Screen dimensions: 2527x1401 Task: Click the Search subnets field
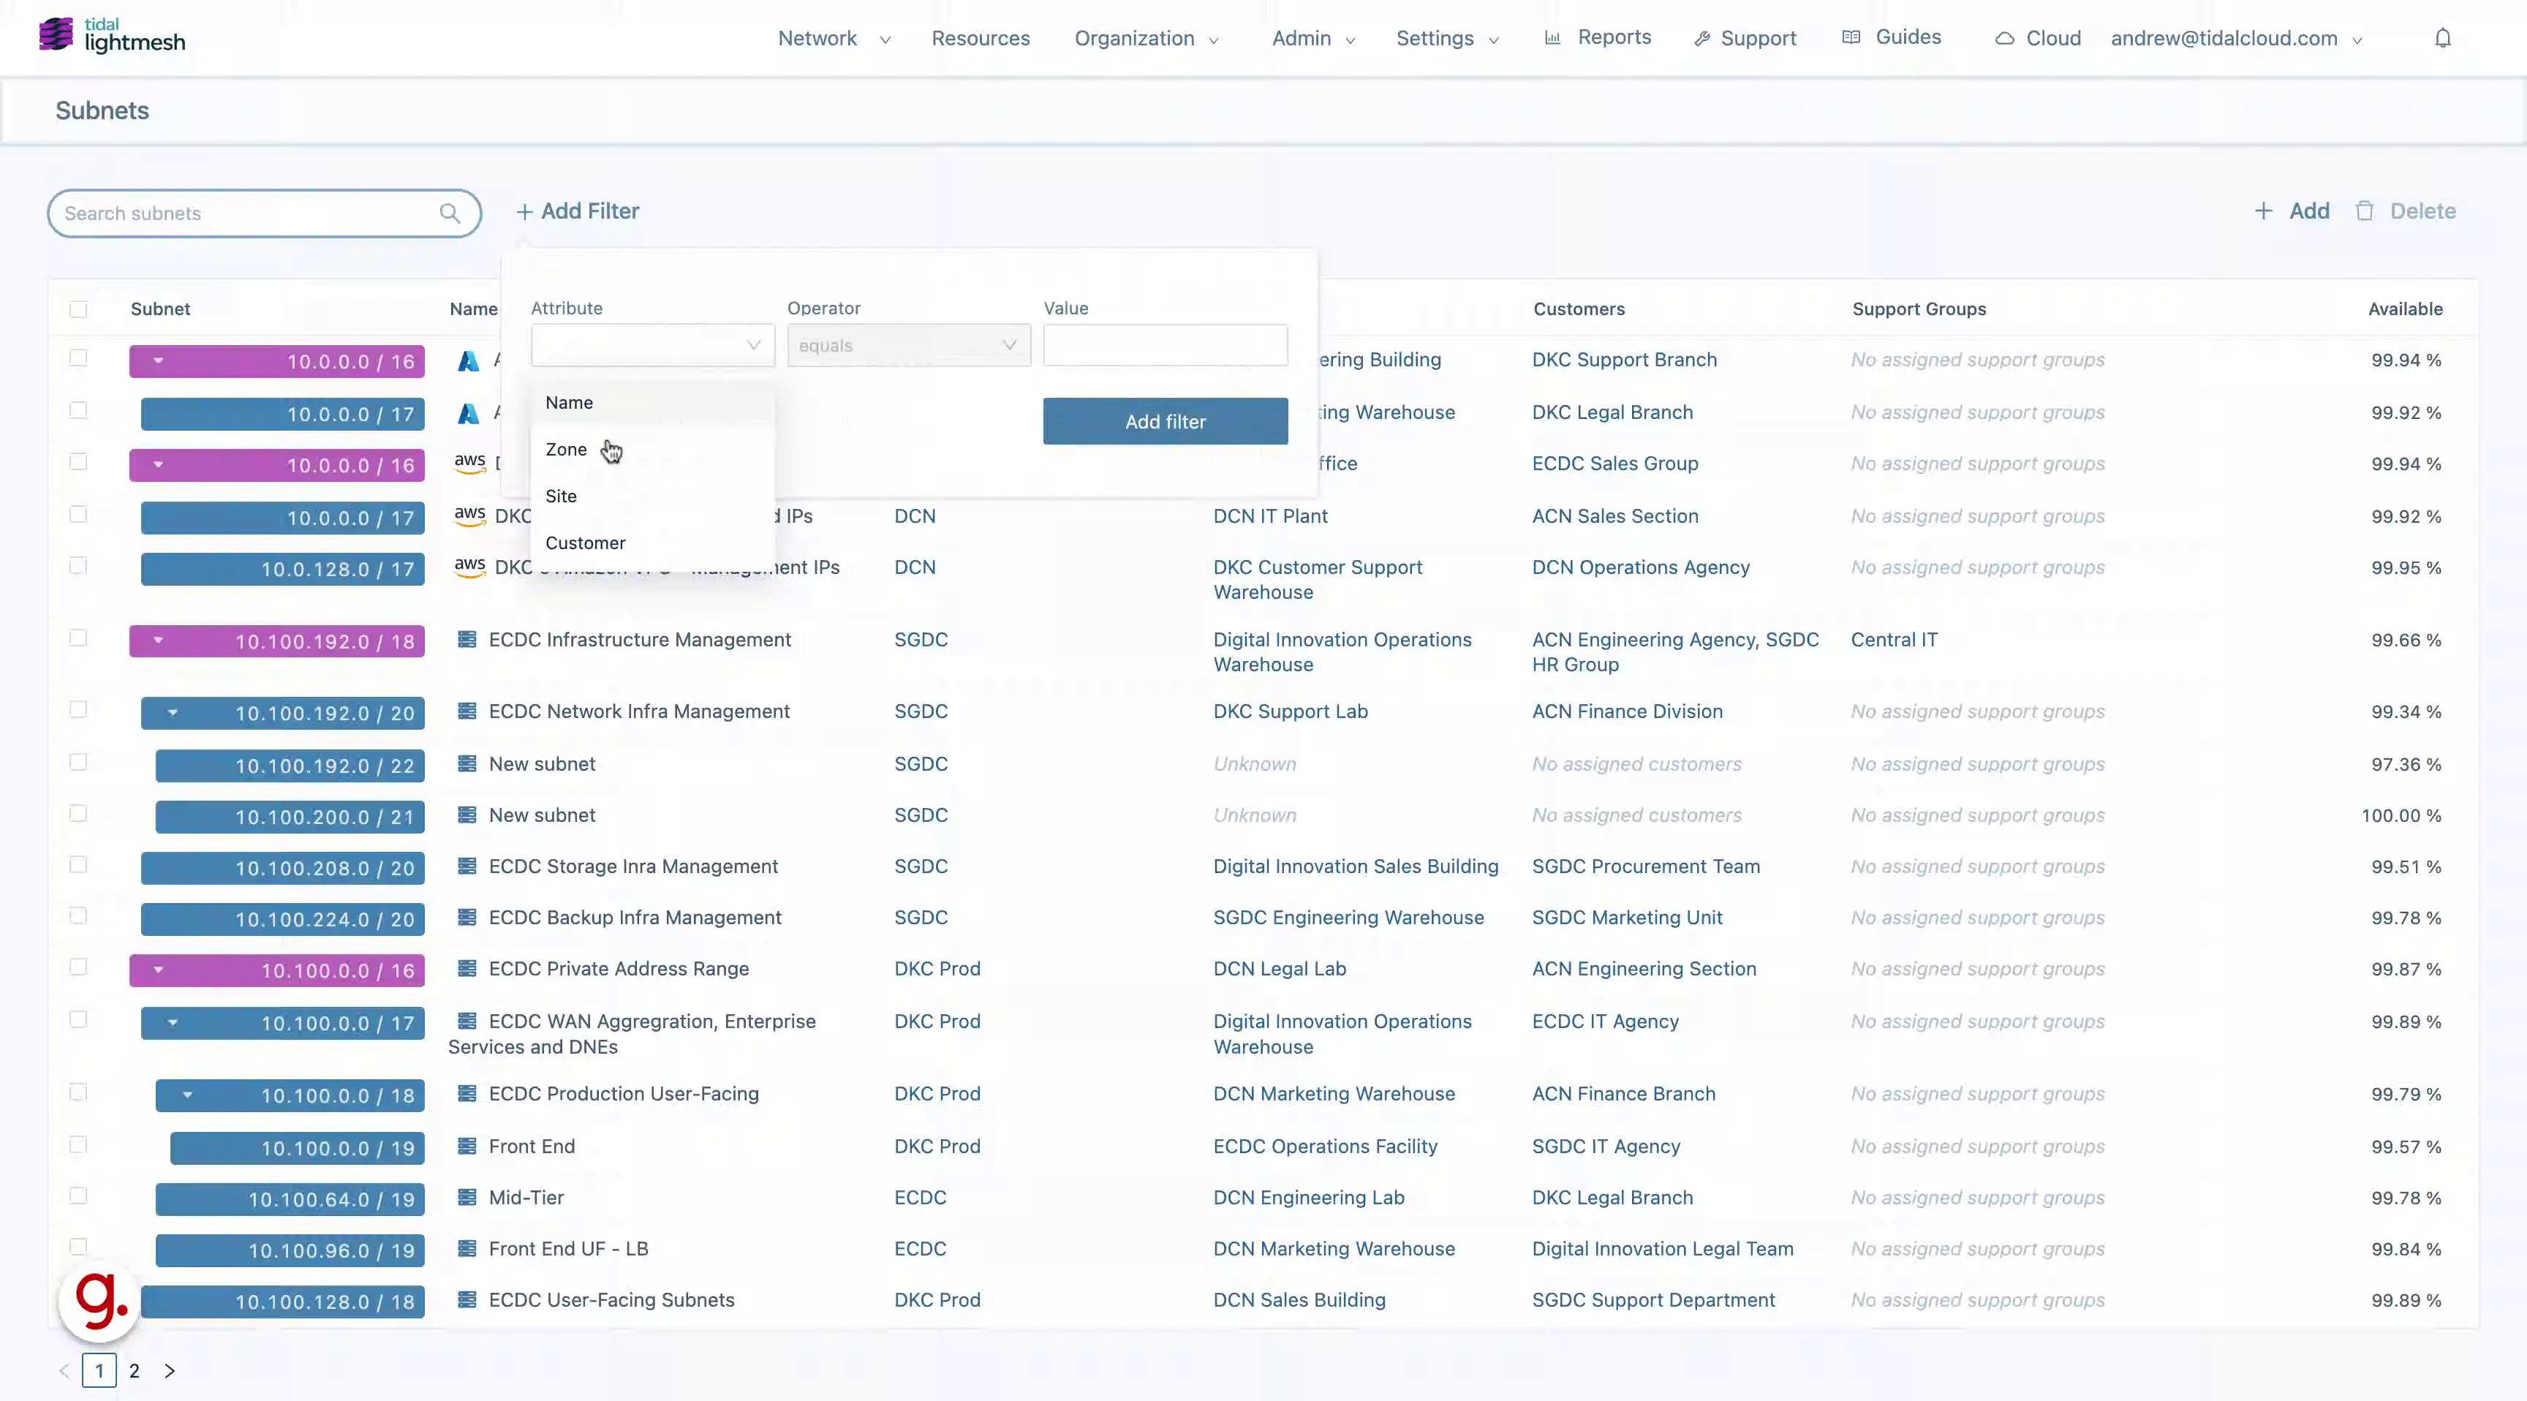point(265,213)
